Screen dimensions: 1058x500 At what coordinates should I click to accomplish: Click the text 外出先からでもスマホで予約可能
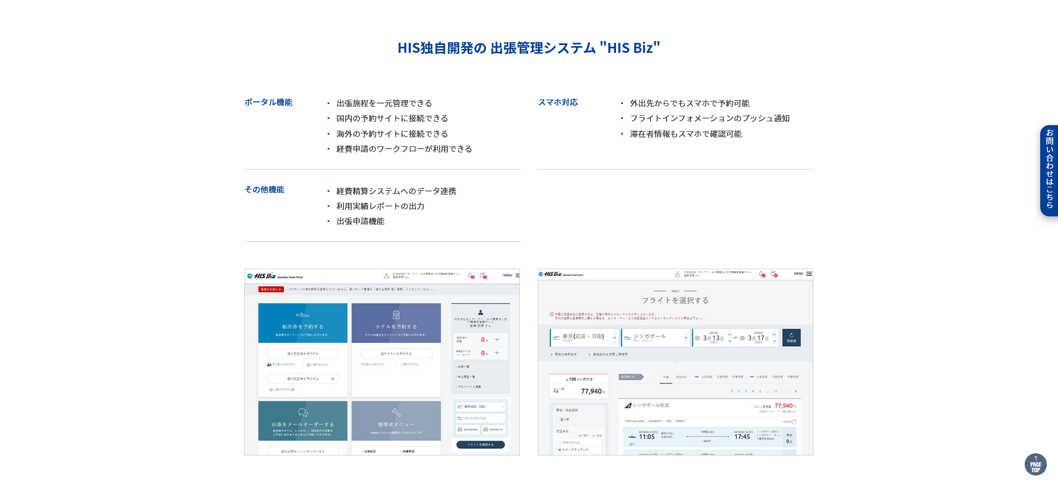689,103
